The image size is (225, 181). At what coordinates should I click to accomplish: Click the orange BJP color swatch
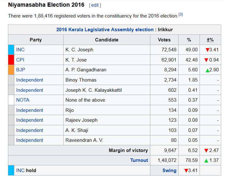click(x=11, y=70)
